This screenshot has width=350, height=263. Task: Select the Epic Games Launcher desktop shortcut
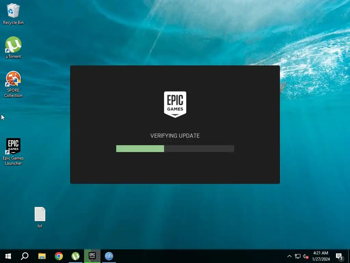(x=13, y=152)
